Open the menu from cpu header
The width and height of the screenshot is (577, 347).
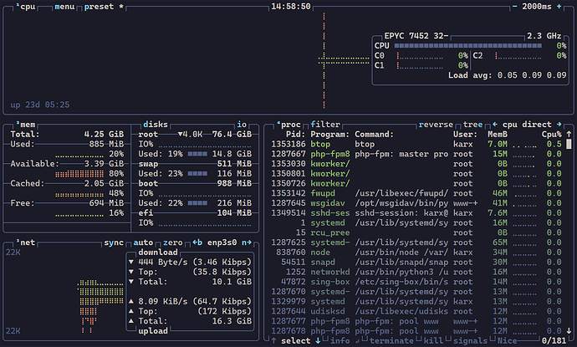tap(64, 7)
